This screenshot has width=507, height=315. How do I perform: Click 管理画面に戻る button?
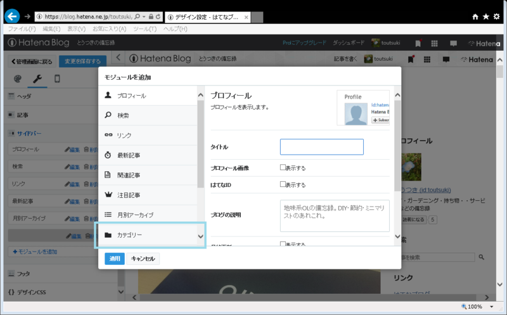pos(32,61)
